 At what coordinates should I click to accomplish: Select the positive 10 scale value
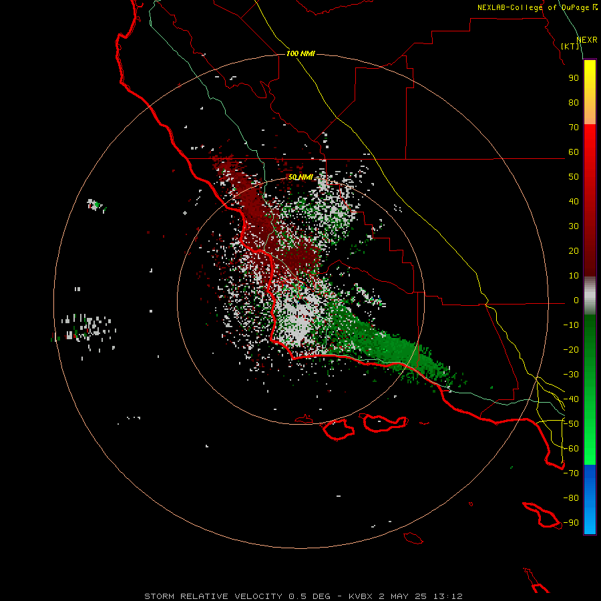(x=574, y=276)
